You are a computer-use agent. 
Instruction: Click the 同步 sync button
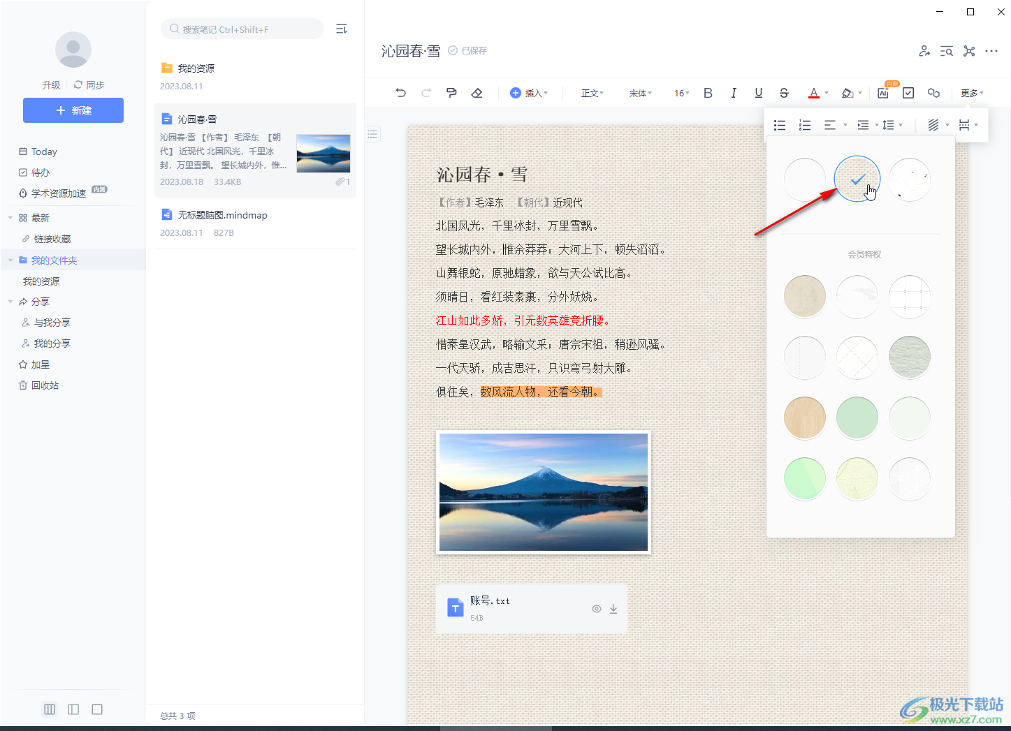[x=89, y=85]
